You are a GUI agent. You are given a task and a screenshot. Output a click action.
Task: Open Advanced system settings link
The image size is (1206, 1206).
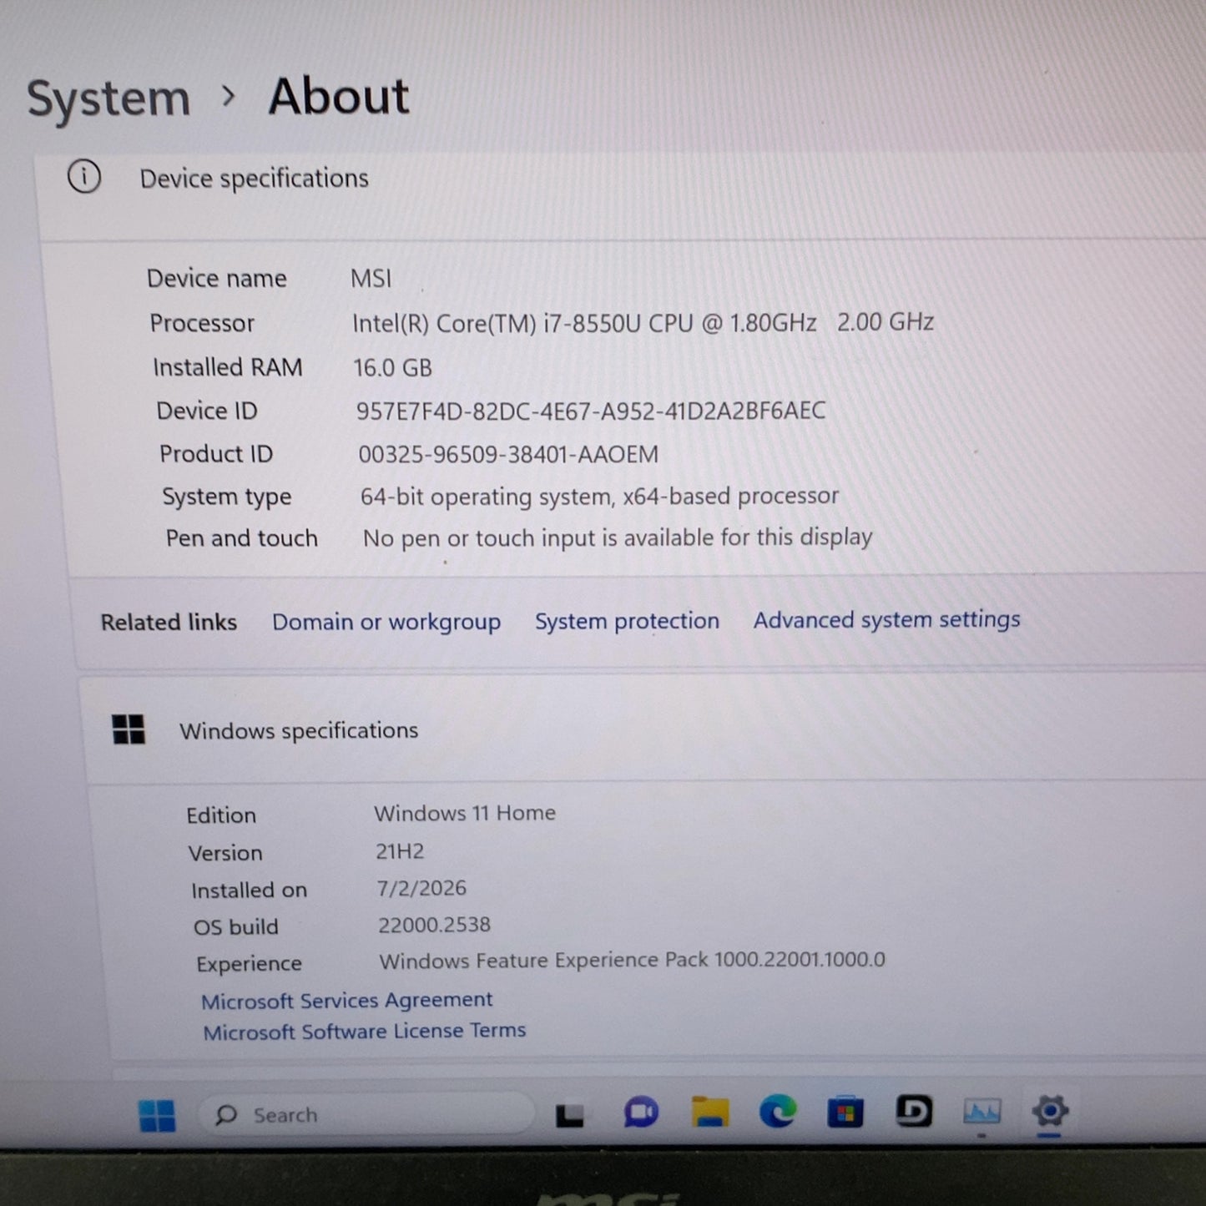(x=886, y=620)
